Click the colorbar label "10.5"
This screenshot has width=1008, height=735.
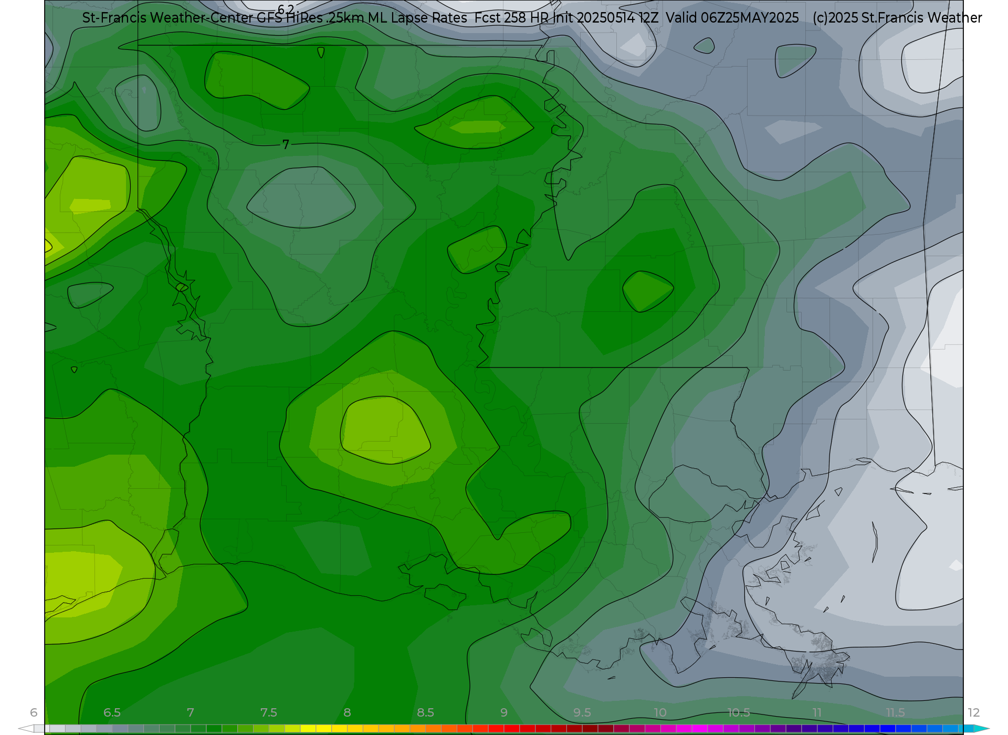(739, 712)
